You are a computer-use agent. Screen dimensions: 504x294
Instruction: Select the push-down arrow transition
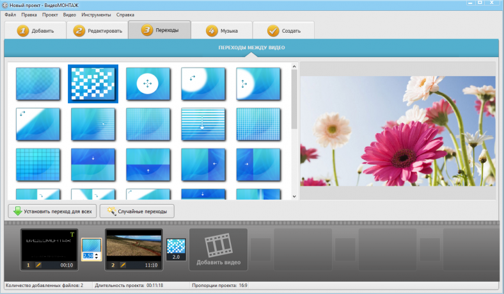(93, 165)
